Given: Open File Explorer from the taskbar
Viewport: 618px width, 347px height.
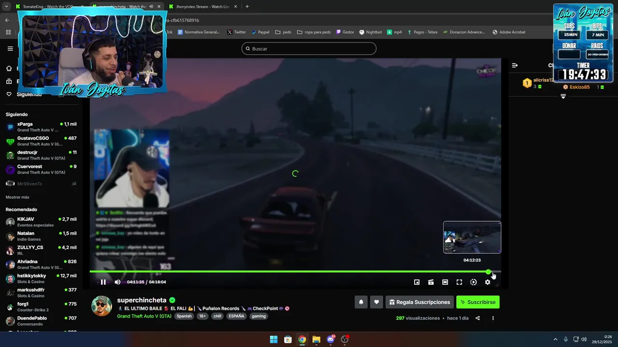Looking at the screenshot, I should click(316, 339).
